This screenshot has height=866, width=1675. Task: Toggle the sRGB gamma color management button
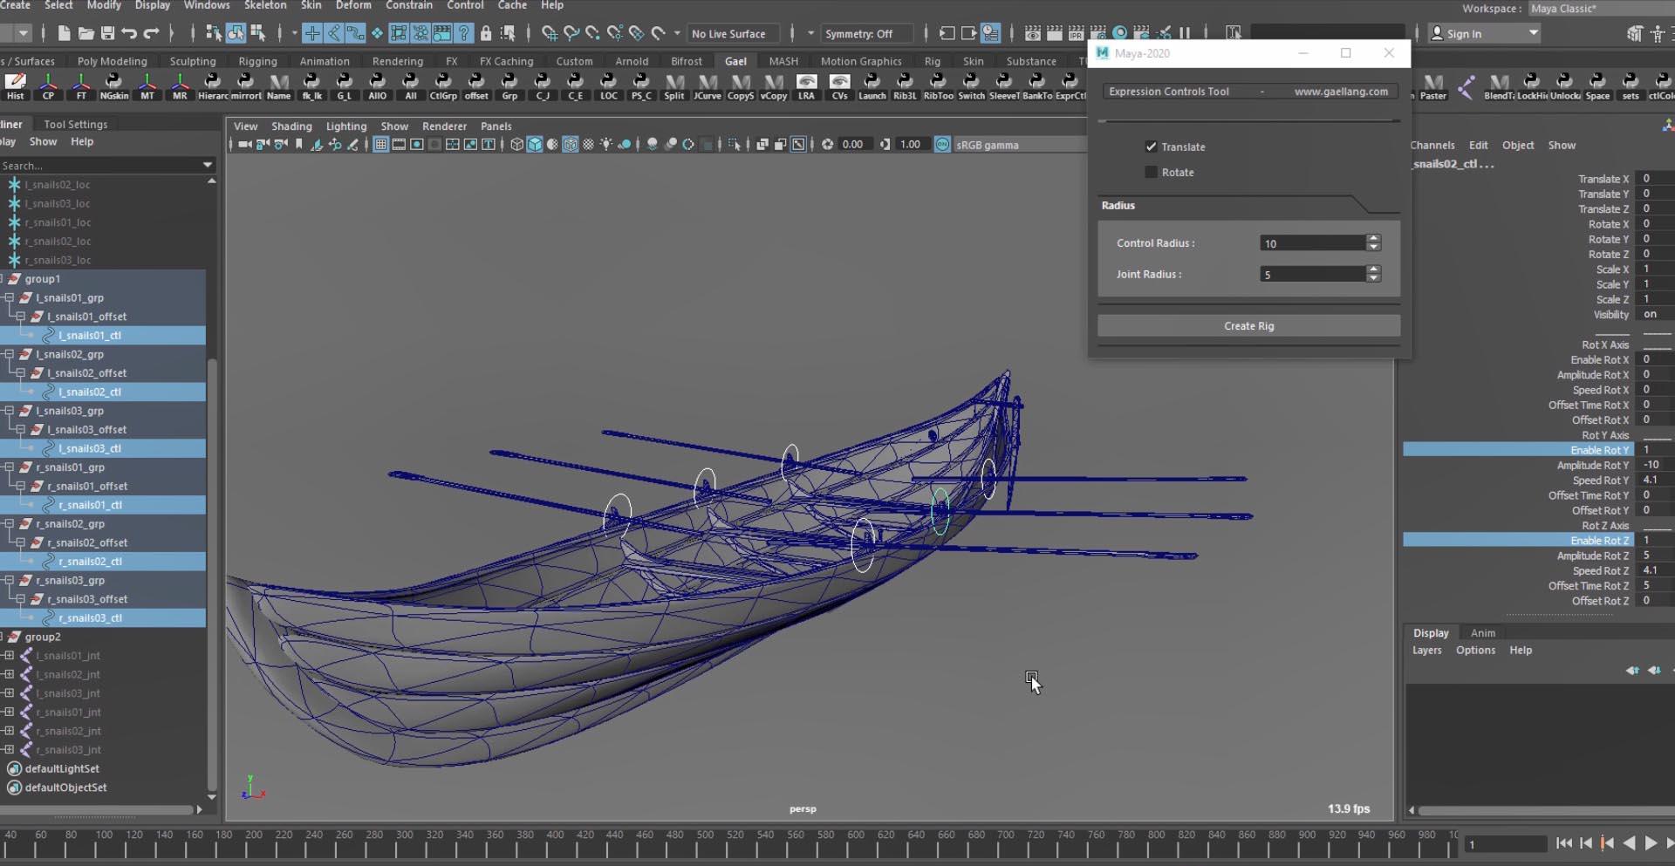[942, 145]
